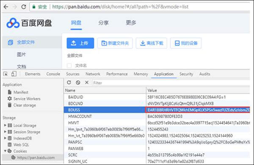Click the Session Storage grid icon
Viewport: 254px width, 165px height.
(10, 132)
